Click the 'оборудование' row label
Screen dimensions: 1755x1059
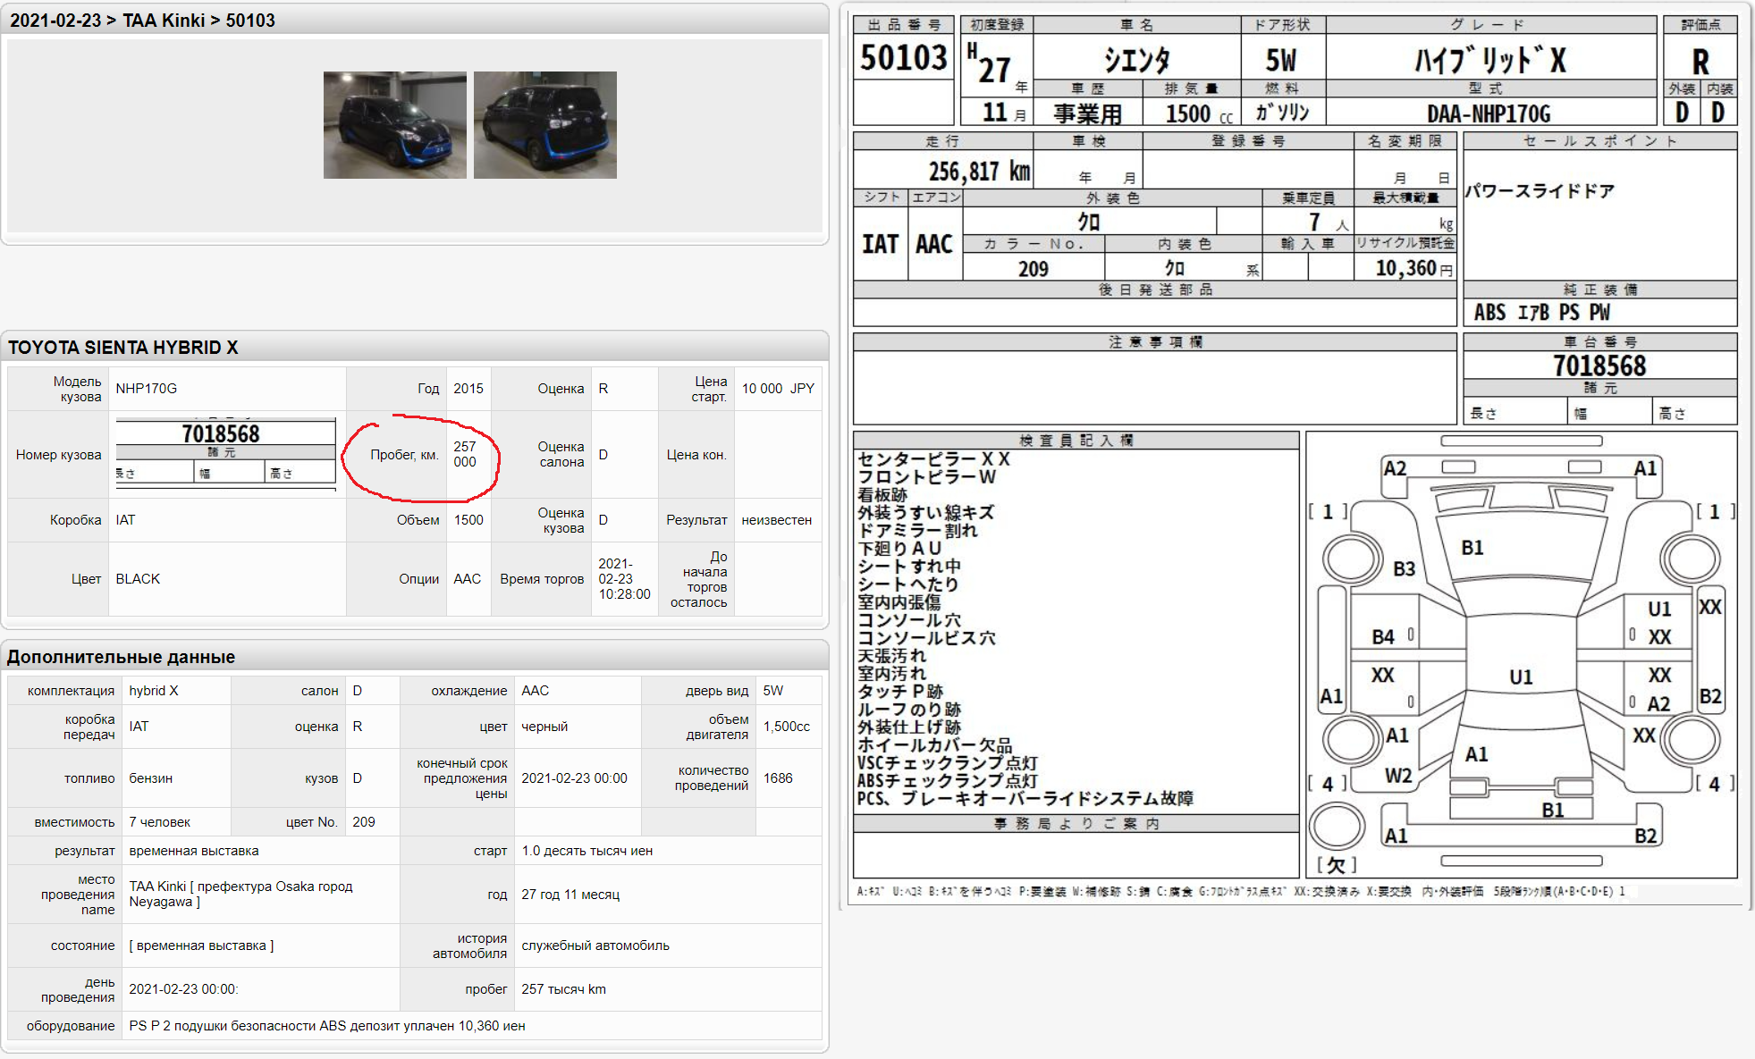pos(71,1026)
